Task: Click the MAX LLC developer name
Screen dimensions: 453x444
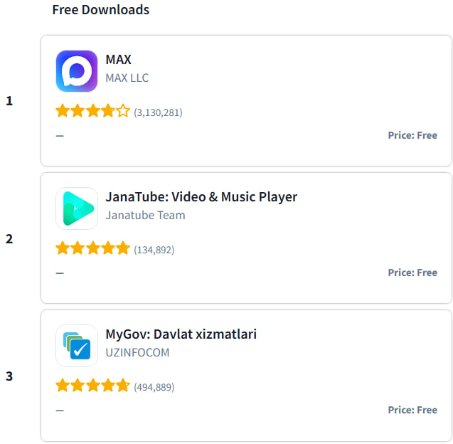Action: pos(127,78)
